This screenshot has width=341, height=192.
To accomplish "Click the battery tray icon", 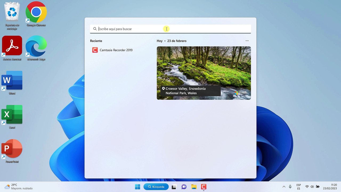I will pyautogui.click(x=318, y=187).
